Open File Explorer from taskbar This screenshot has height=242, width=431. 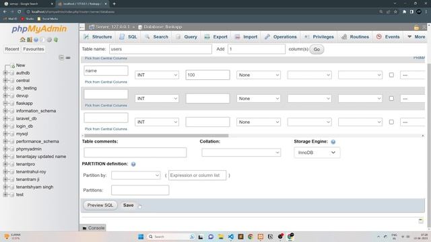(221, 237)
